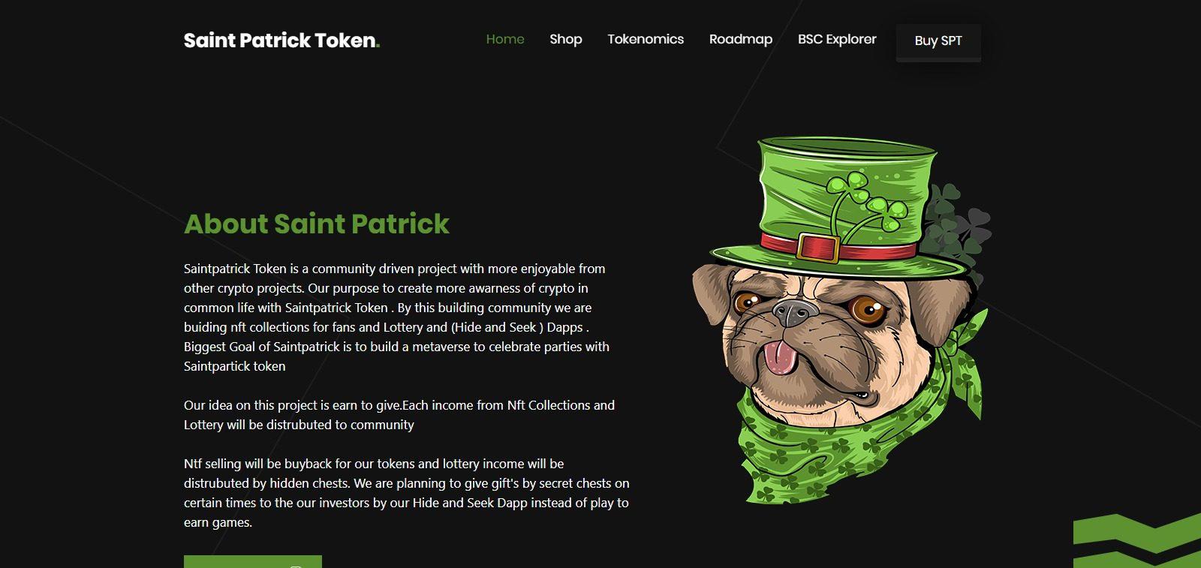The image size is (1201, 568).
Task: Click the pug's left brown eye
Action: tap(747, 302)
